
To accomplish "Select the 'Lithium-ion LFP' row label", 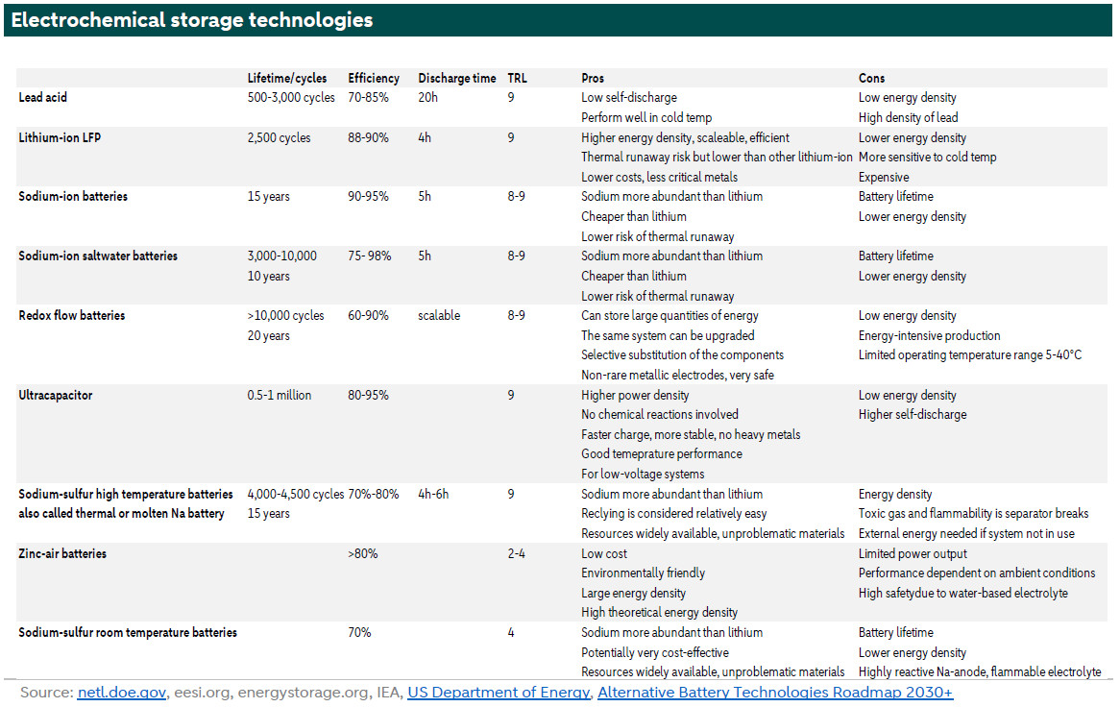I will [60, 137].
